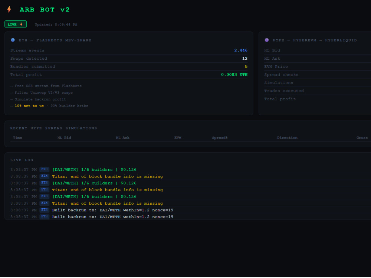Click the last Built backrun tx log entry
The width and height of the screenshot is (371, 278).
pyautogui.click(x=113, y=217)
